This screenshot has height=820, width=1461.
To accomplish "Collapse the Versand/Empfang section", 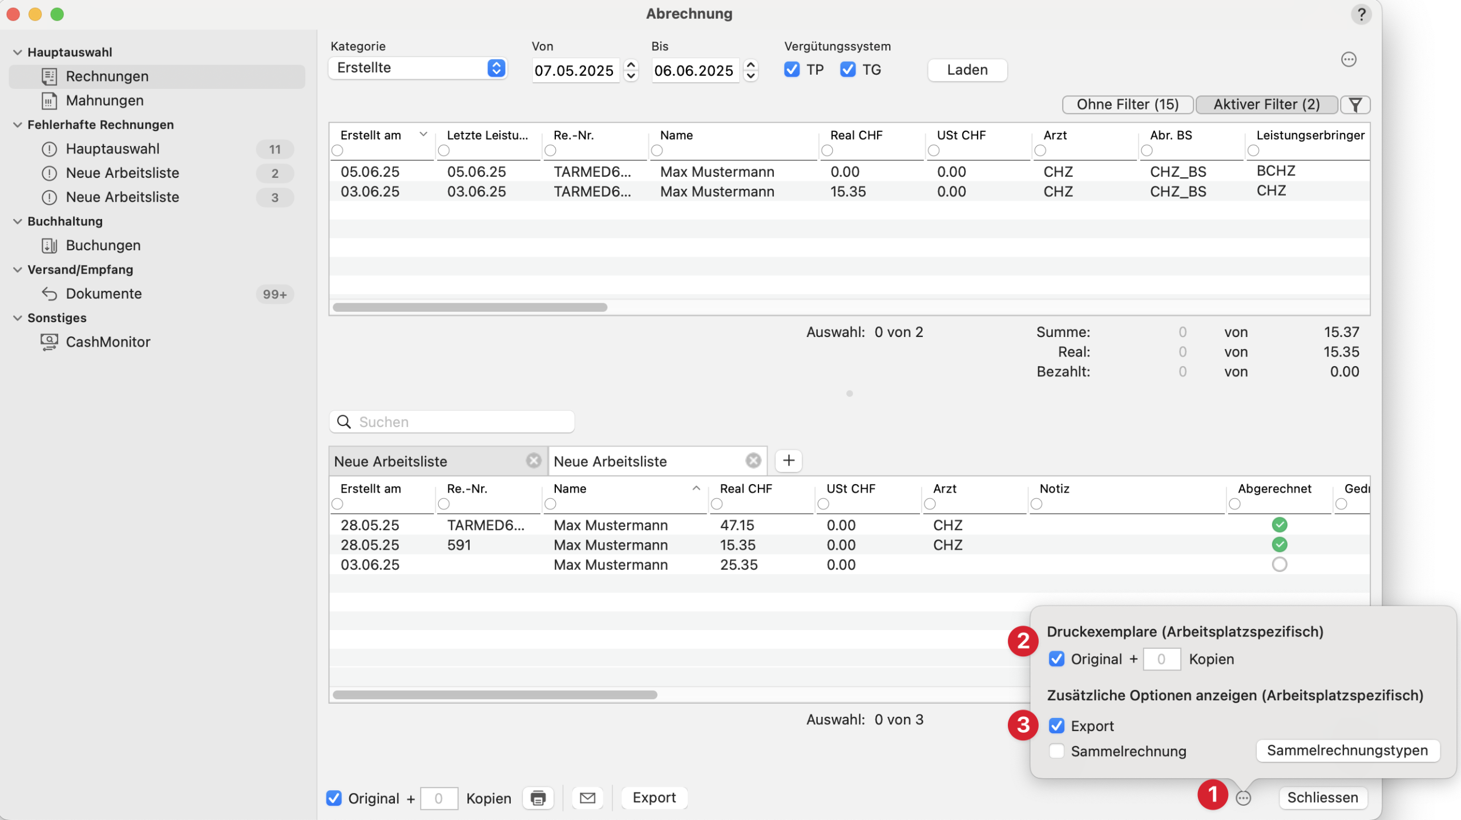I will point(18,270).
